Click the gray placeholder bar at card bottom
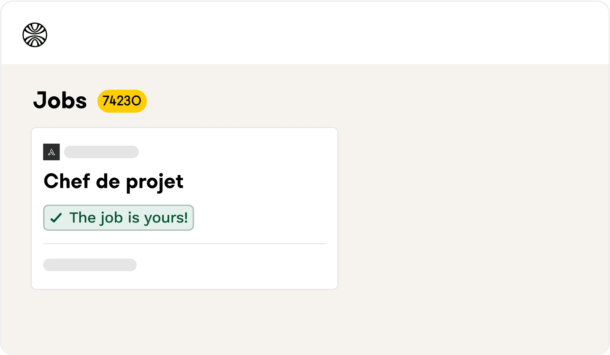The image size is (610, 355). (x=90, y=265)
